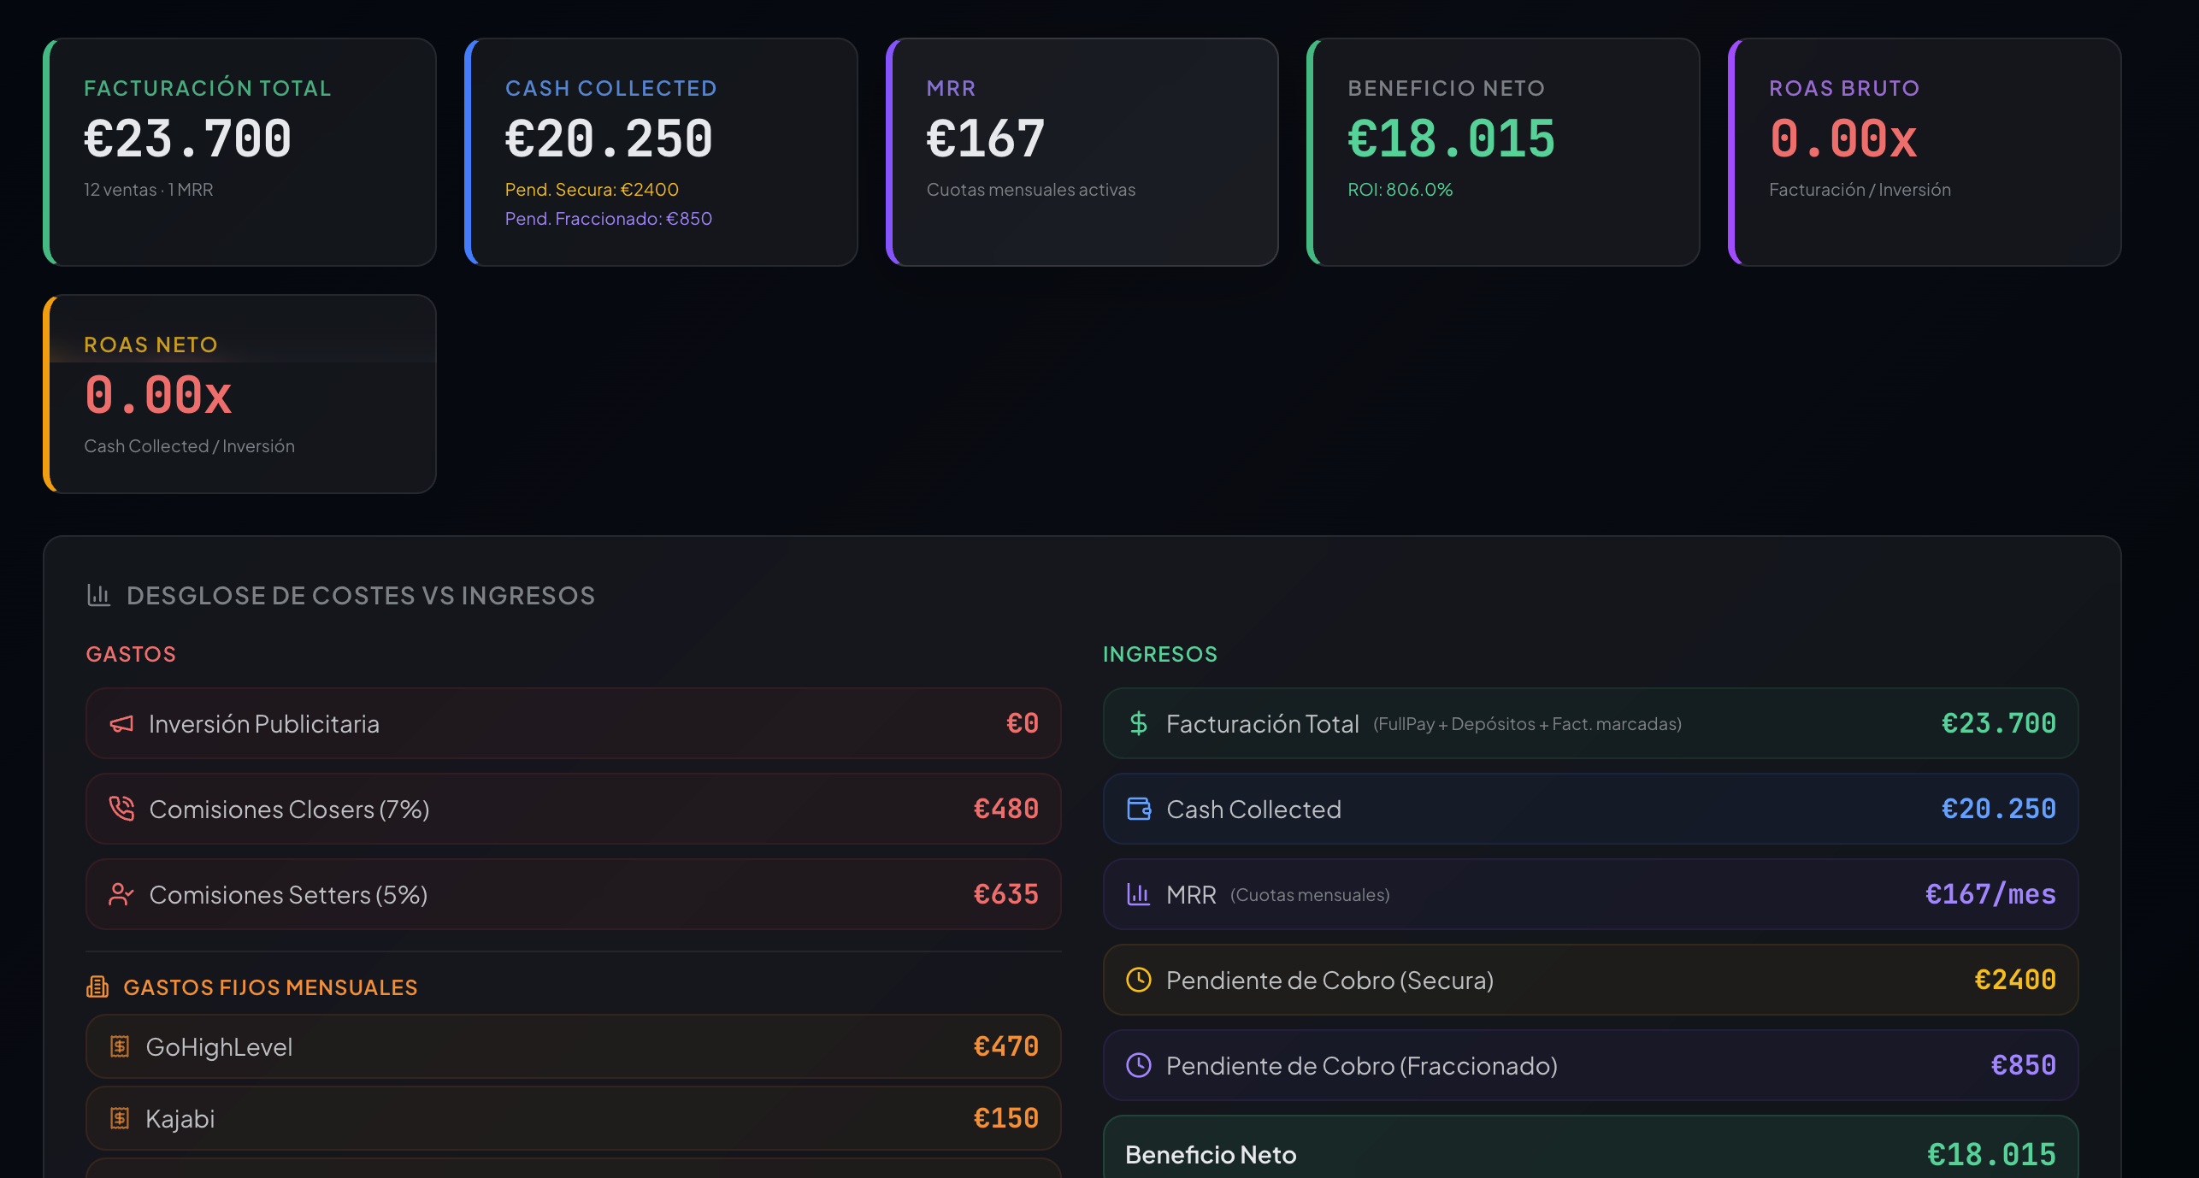Click the €0 value in Inversión Publicitaria

[1023, 723]
